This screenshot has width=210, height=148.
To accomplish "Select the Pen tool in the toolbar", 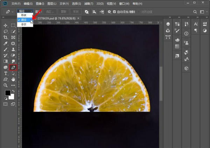I will point(13,67).
